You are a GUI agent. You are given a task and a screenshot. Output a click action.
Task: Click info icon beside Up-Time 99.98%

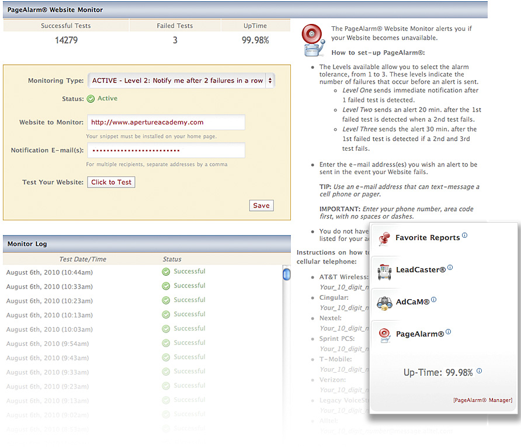tap(479, 371)
